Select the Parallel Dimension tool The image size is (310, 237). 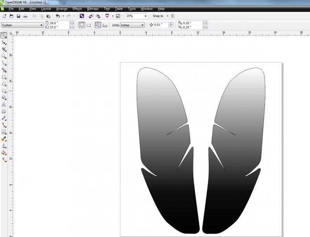click(x=4, y=118)
